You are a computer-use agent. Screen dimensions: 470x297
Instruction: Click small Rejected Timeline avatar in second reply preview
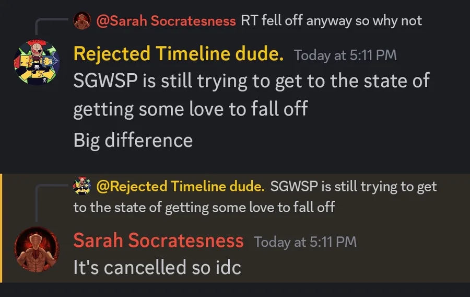tap(82, 186)
